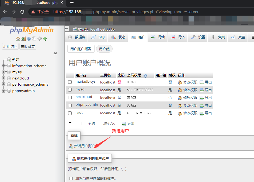The image size is (254, 182).
Task: Expand the information_schema database node
Action: click(x=4, y=65)
